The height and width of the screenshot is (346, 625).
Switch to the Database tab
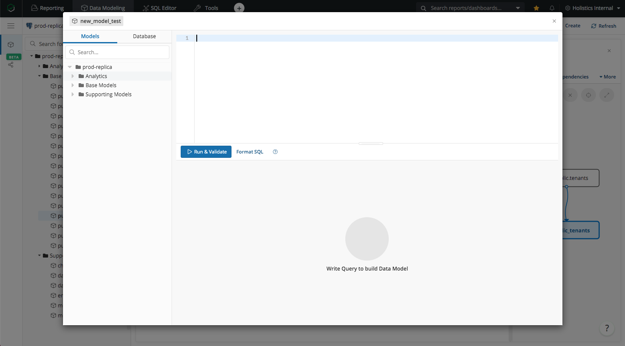click(144, 36)
